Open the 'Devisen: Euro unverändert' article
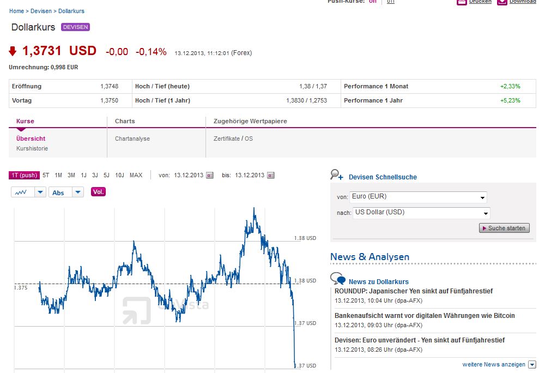Screen dimensions: 539x373 [420, 340]
